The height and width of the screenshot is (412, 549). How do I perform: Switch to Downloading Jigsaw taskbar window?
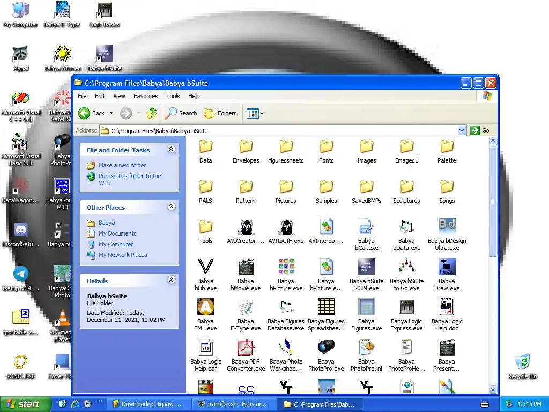pyautogui.click(x=149, y=404)
